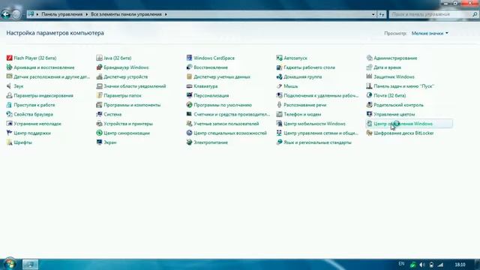Click the Звук speaker icon

click(10, 86)
